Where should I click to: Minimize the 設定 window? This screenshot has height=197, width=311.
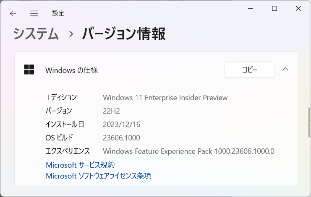[251, 8]
